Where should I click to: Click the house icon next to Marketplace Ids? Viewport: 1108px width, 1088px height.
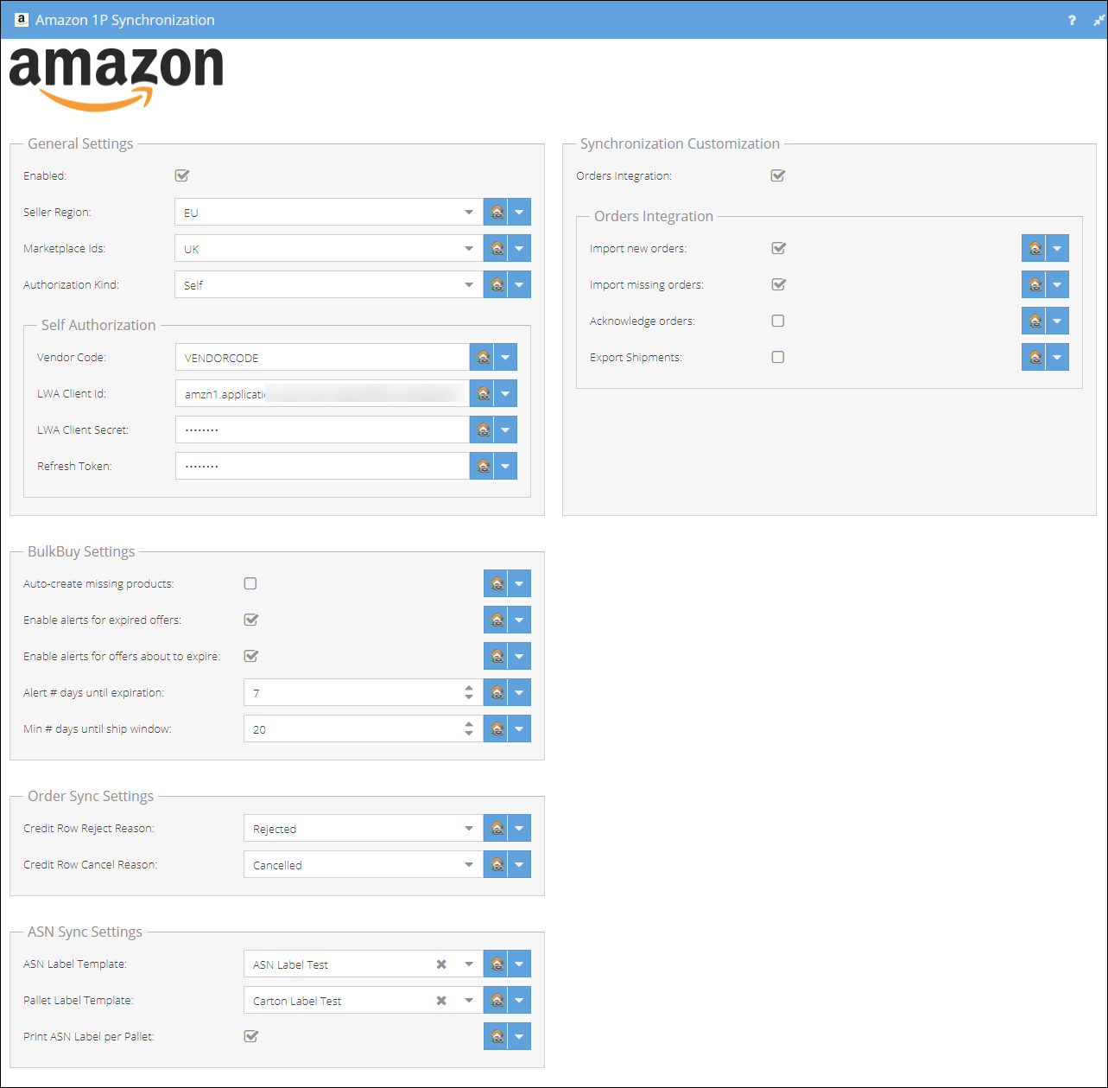click(x=497, y=248)
